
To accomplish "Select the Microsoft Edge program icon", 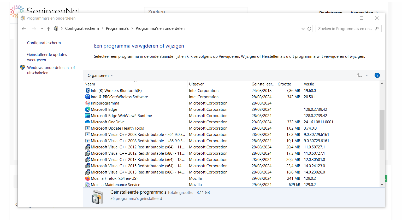I will [x=88, y=109].
